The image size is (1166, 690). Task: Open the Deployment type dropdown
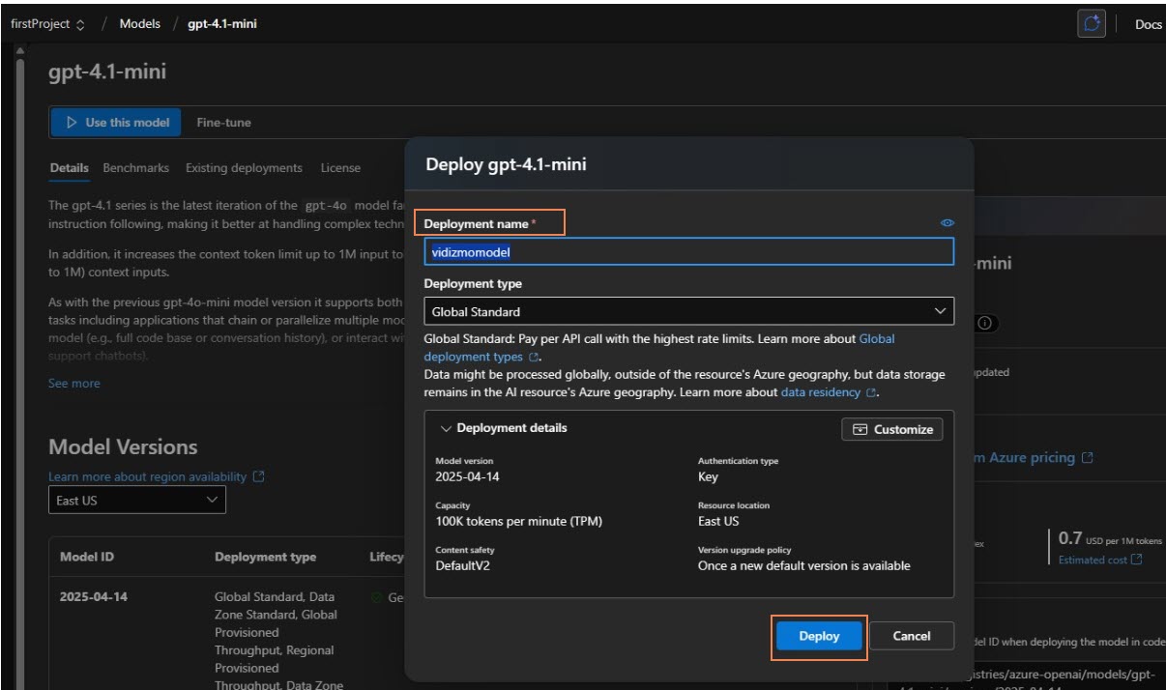tap(688, 311)
